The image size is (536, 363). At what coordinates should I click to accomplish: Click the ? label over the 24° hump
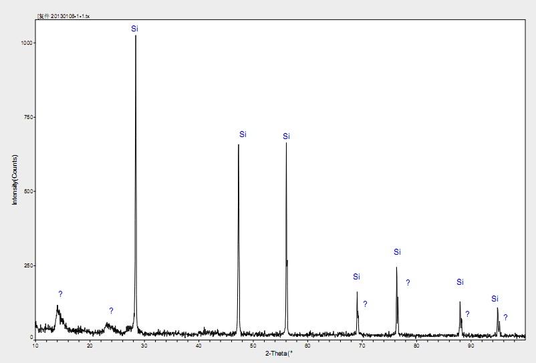pos(111,311)
